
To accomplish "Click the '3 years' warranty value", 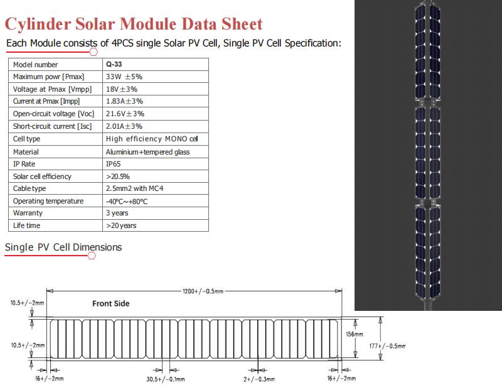I will [x=117, y=213].
